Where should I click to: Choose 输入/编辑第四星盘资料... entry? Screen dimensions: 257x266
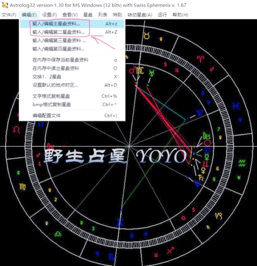[x=72, y=49]
